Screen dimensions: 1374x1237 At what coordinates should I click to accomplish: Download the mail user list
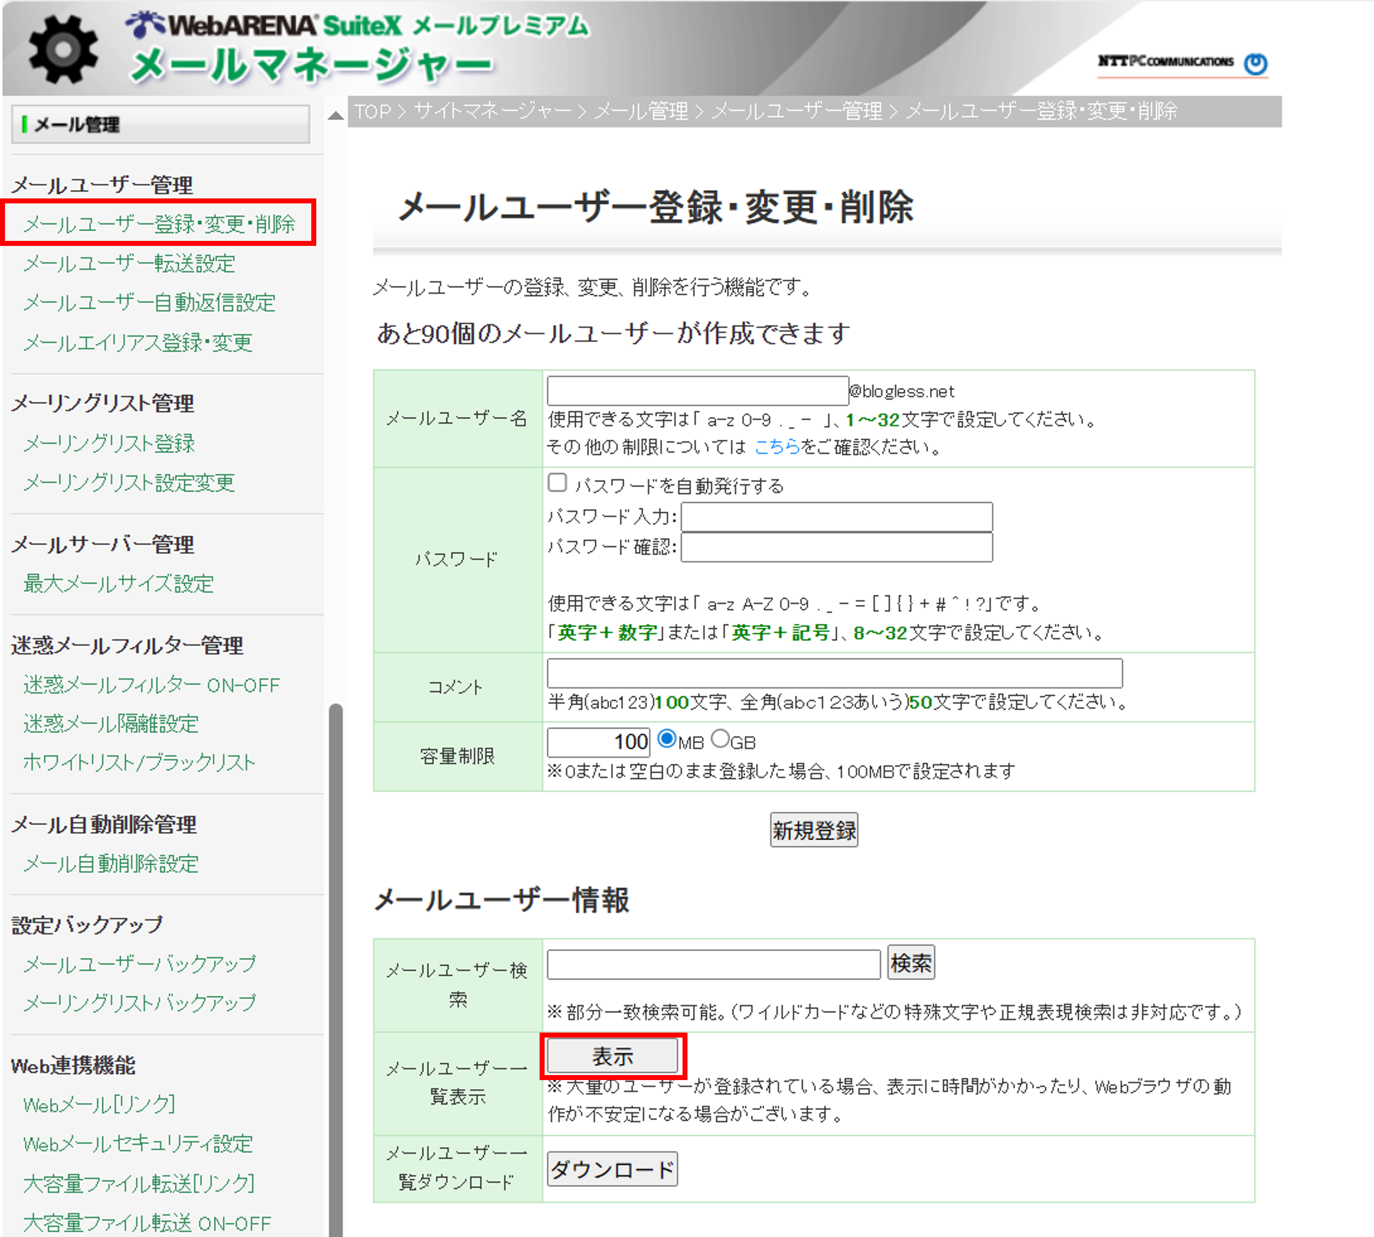coord(612,1169)
